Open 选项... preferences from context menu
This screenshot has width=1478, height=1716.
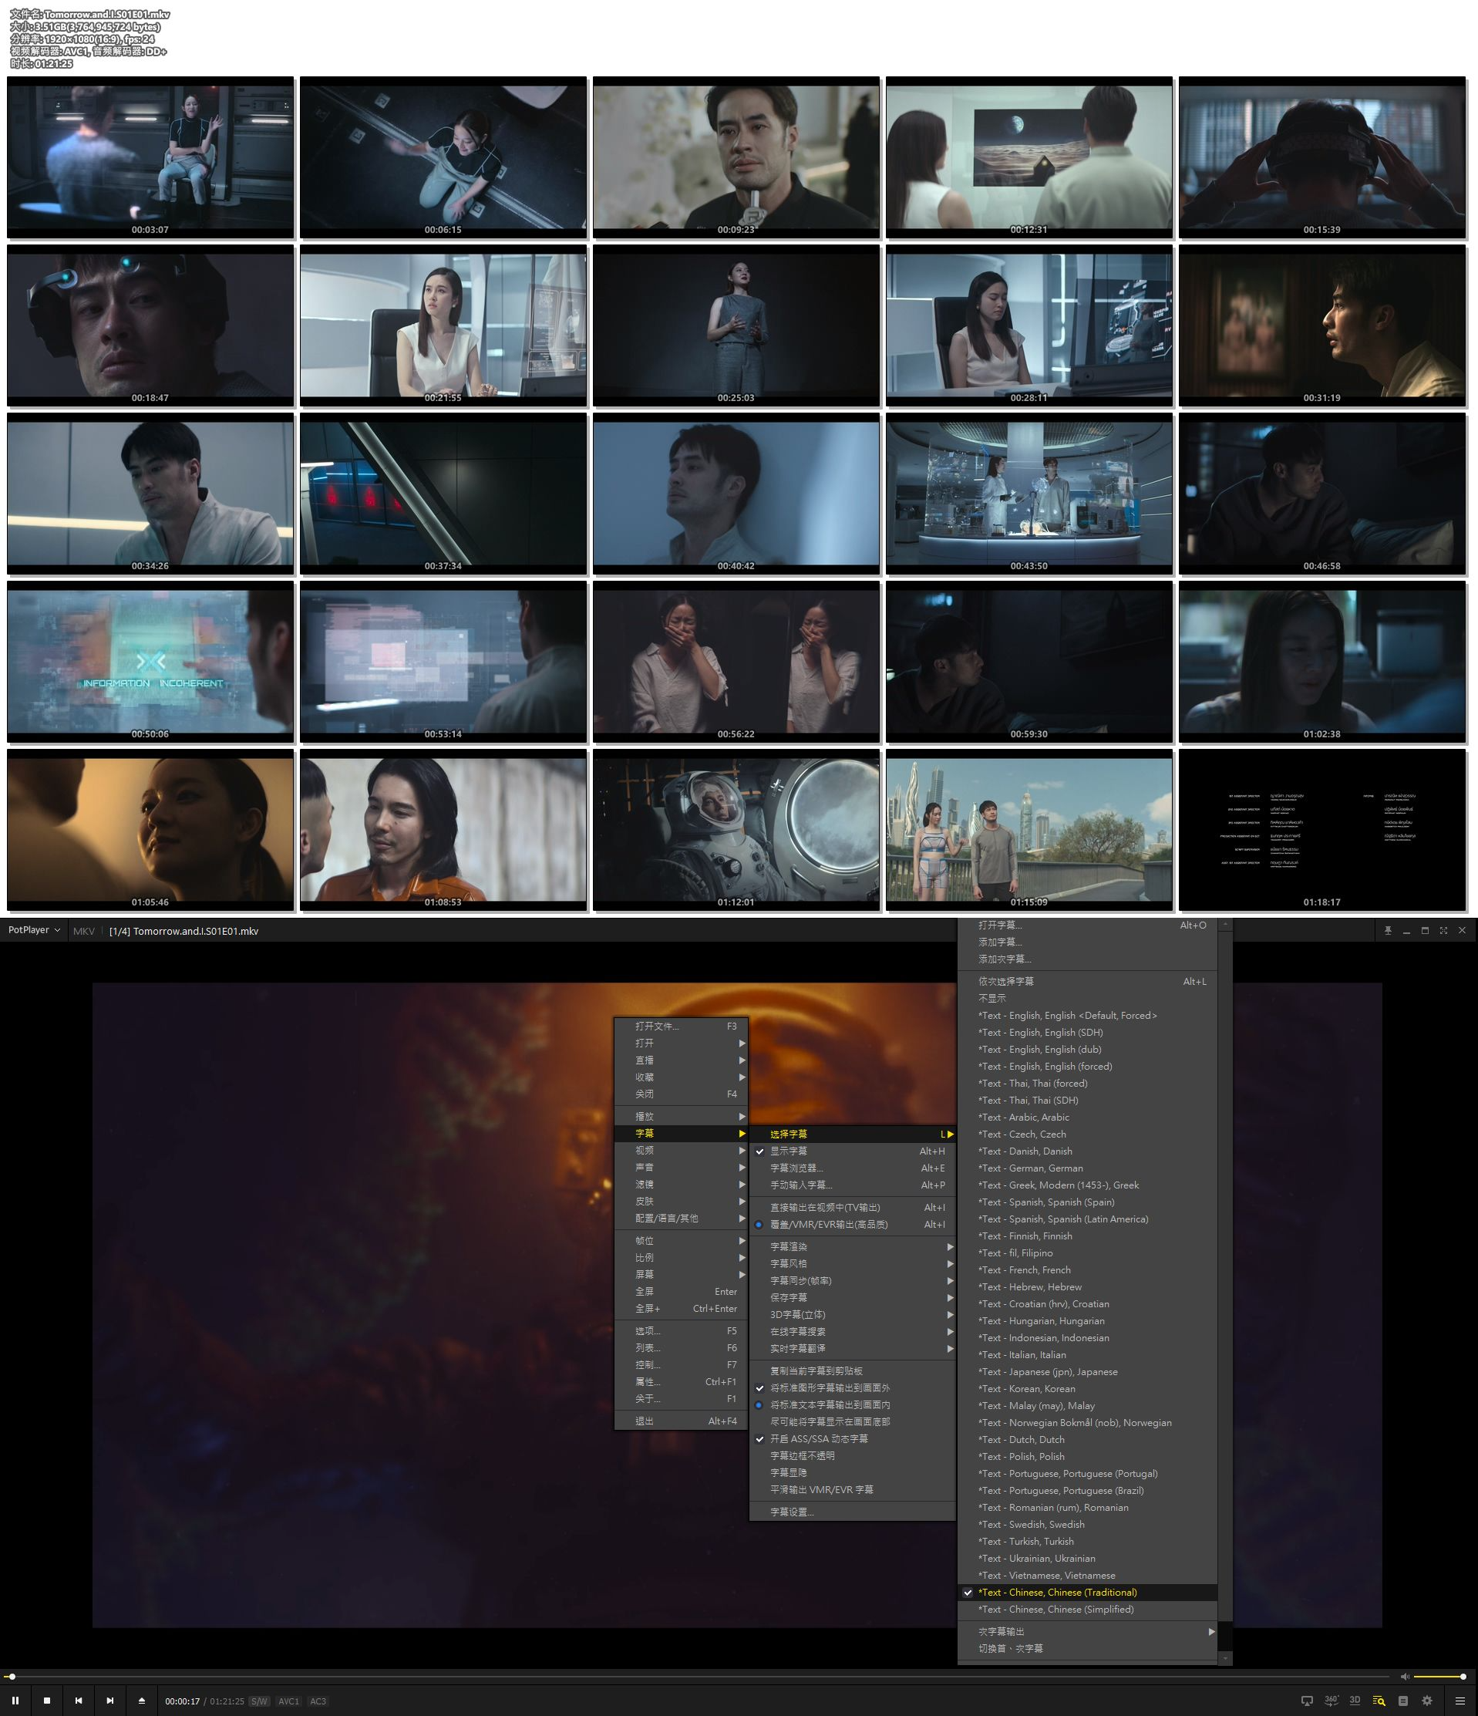coord(681,1331)
